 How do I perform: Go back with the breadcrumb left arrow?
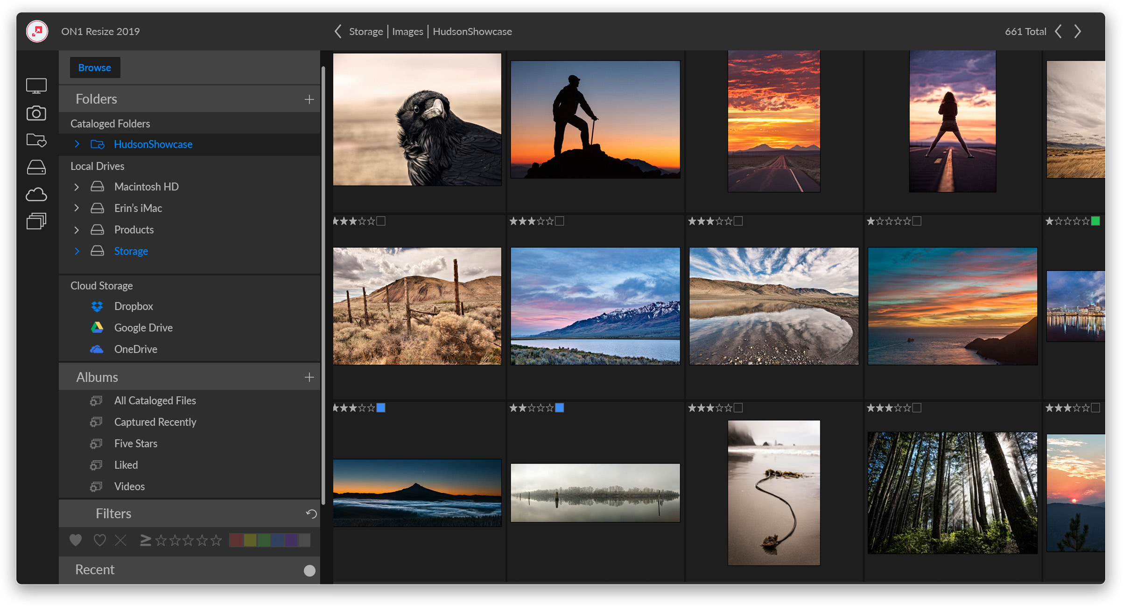(338, 31)
